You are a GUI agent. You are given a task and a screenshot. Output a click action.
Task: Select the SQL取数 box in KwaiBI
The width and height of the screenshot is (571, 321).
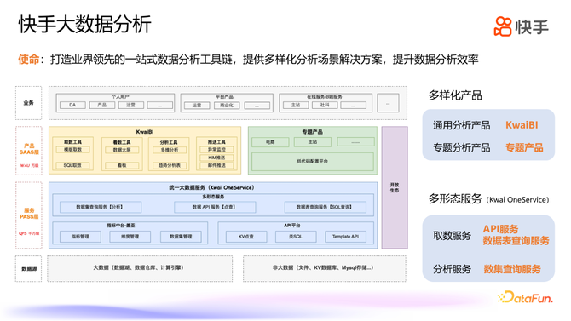72,165
